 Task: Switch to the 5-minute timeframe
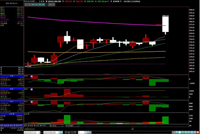[x=29, y=5]
